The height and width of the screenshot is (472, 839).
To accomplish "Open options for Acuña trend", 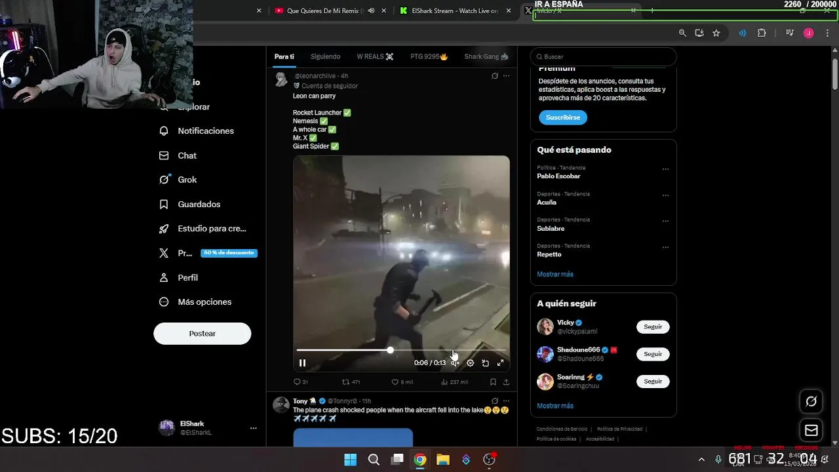I will [x=665, y=195].
